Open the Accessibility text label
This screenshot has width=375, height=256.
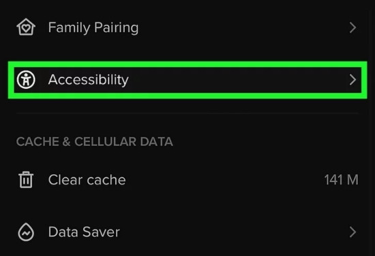88,80
